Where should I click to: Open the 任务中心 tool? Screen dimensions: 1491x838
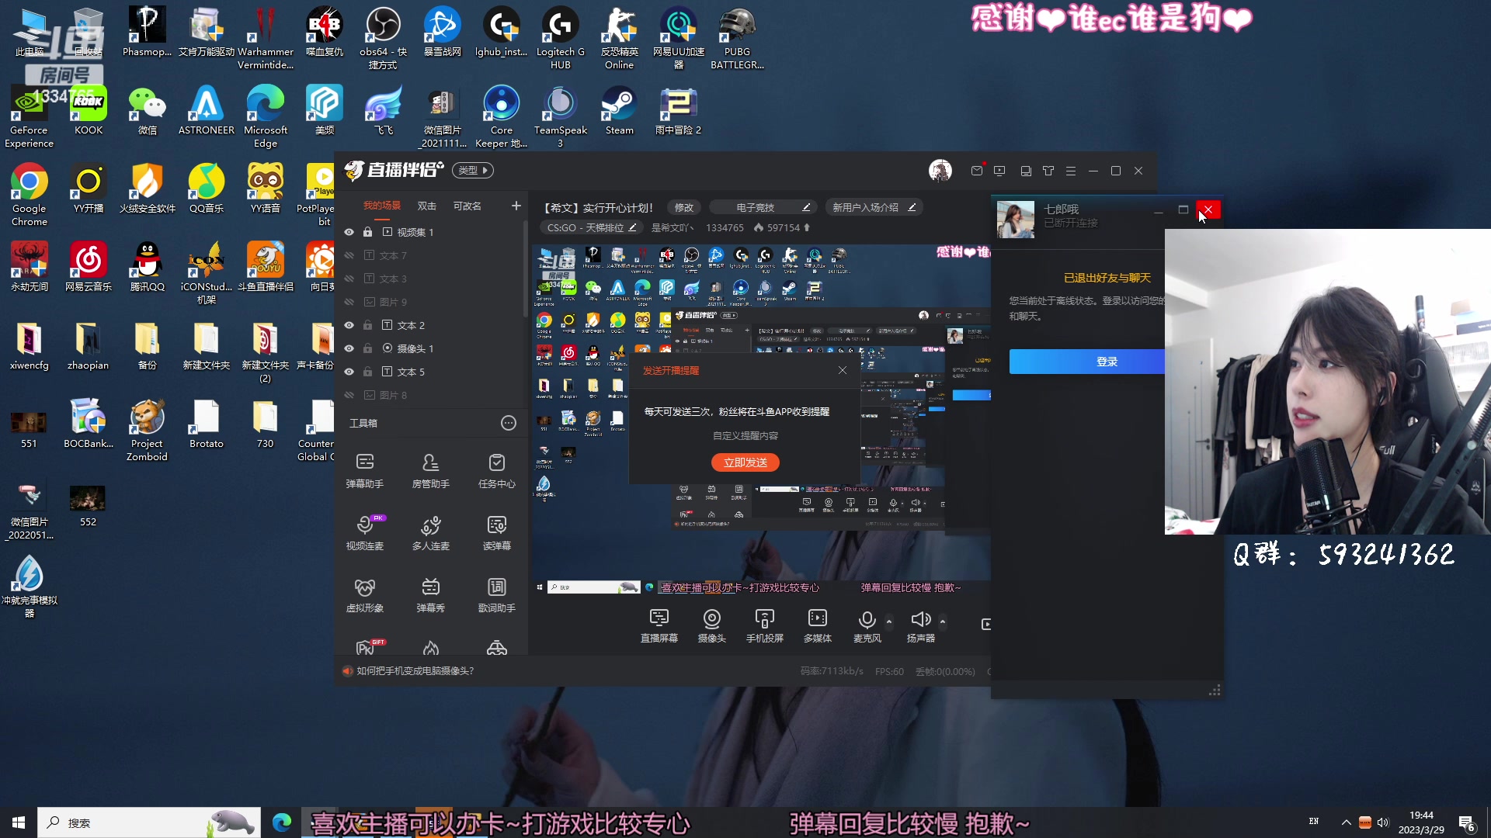(496, 470)
